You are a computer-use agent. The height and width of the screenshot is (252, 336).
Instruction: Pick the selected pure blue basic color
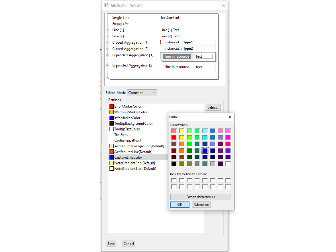(205, 150)
